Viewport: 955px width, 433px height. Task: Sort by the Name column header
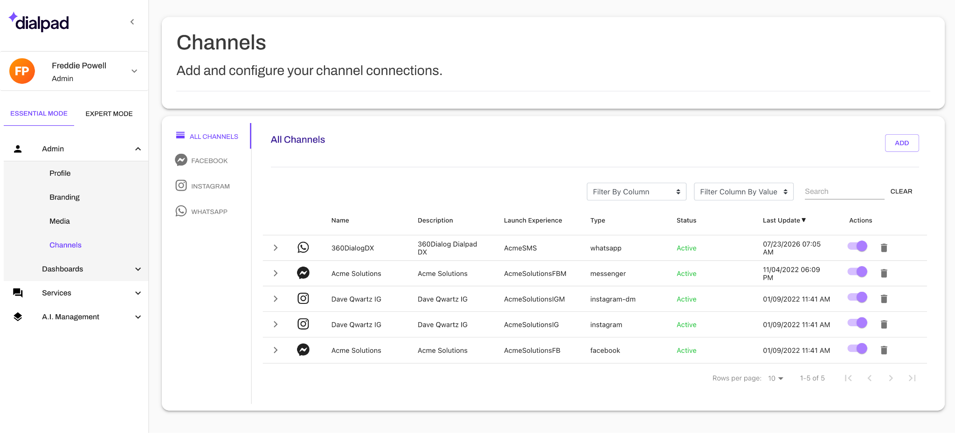tap(340, 220)
